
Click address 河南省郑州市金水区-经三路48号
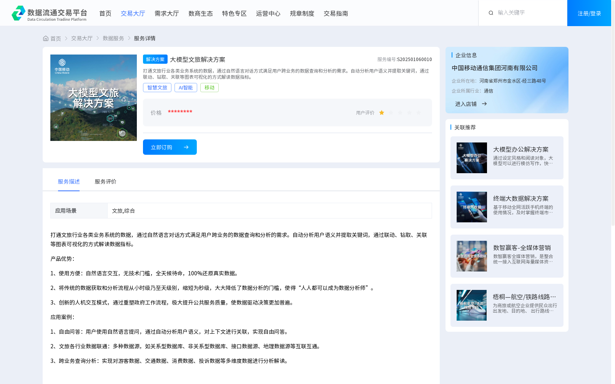[513, 81]
